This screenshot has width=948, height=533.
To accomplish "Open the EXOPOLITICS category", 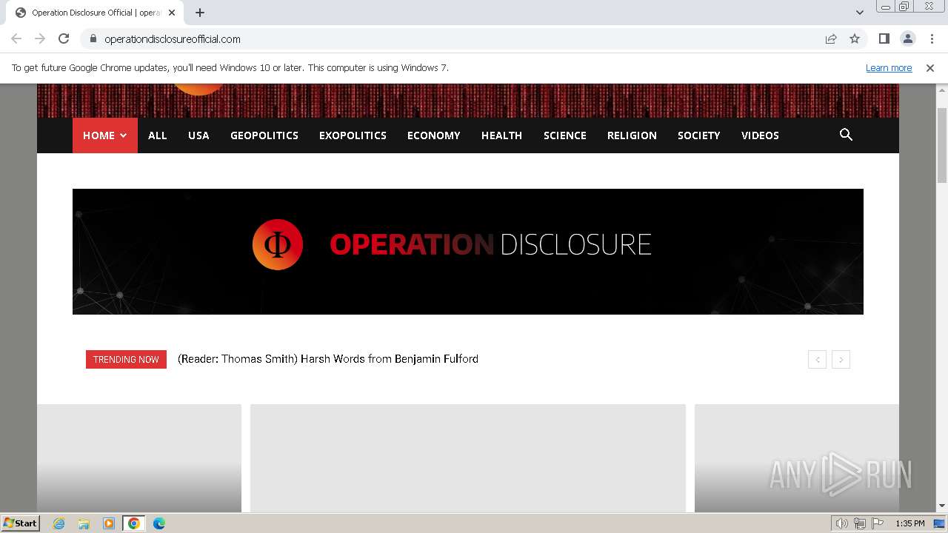I will pos(353,135).
